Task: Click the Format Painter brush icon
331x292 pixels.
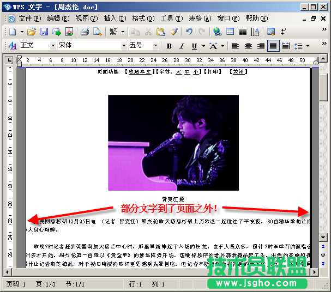Action: pos(173,32)
